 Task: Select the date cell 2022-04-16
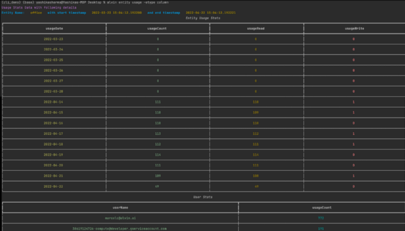coord(53,123)
